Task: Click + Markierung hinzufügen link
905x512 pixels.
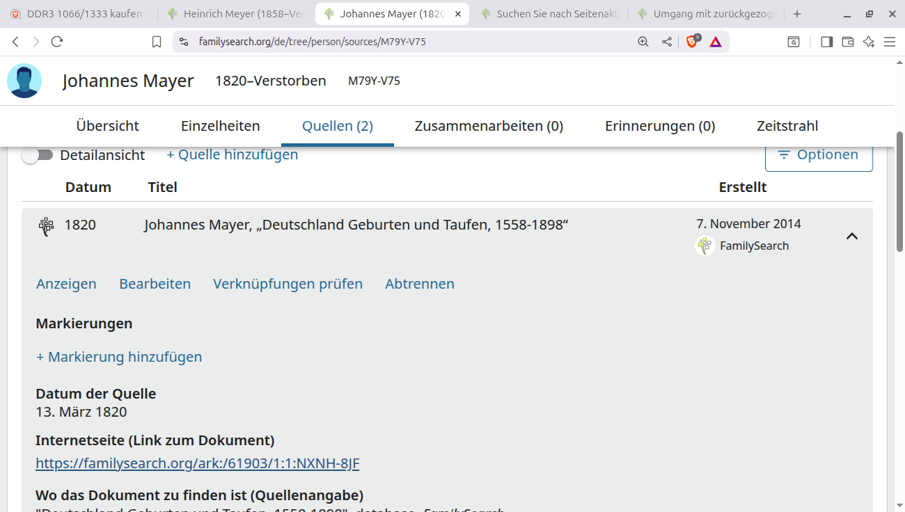Action: [x=119, y=357]
